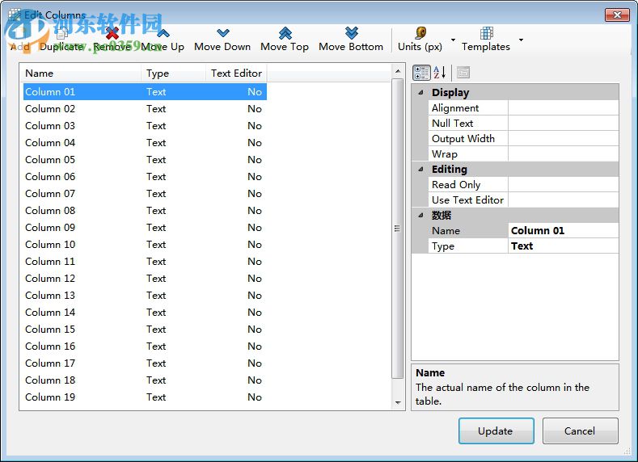This screenshot has width=638, height=462.
Task: Select the Alignment property row
Action: (523, 108)
